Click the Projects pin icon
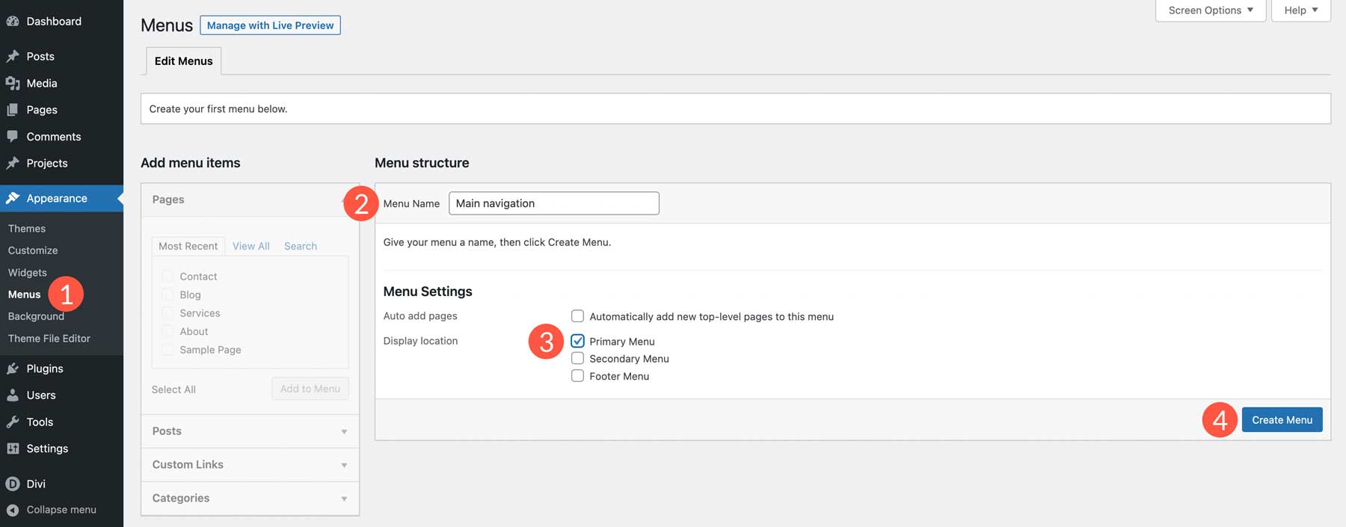 coord(13,163)
